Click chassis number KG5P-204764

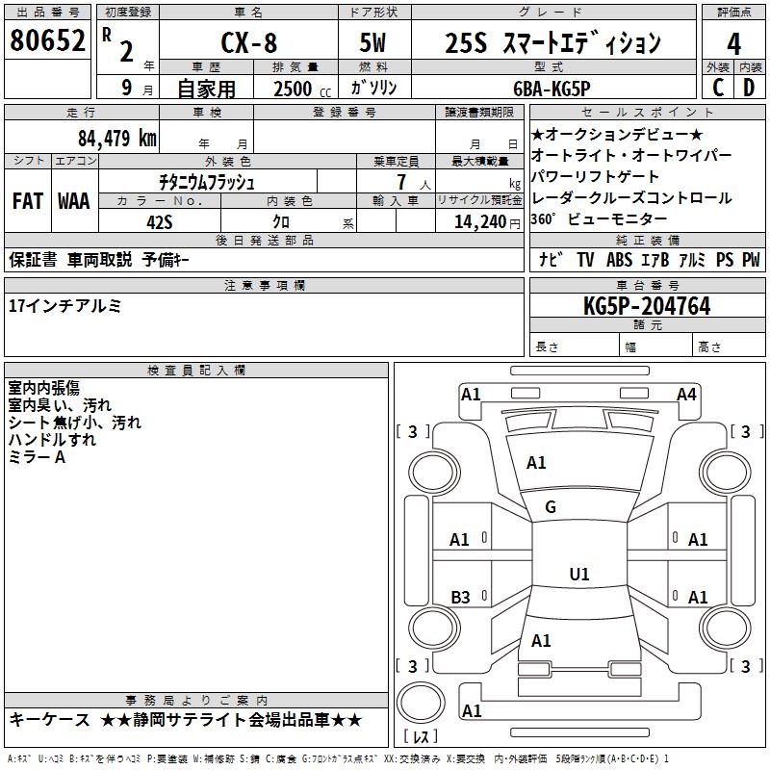click(x=647, y=306)
